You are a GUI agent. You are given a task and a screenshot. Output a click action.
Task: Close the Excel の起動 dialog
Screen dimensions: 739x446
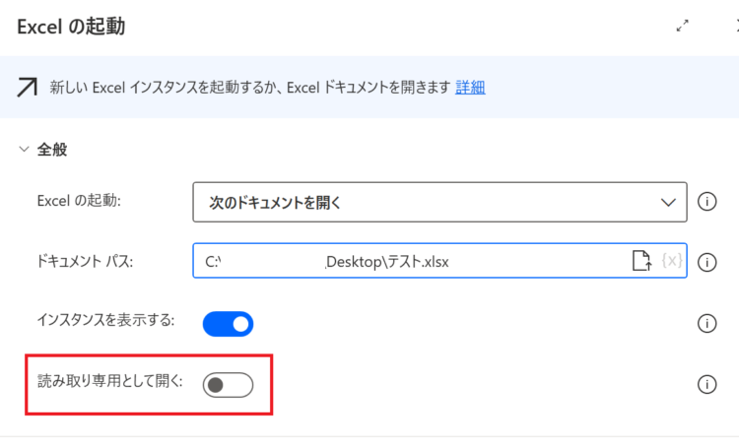[737, 26]
